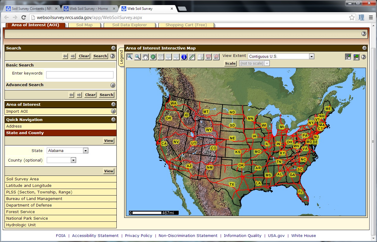
Task: Switch to the Soil Map tab
Action: coord(84,25)
